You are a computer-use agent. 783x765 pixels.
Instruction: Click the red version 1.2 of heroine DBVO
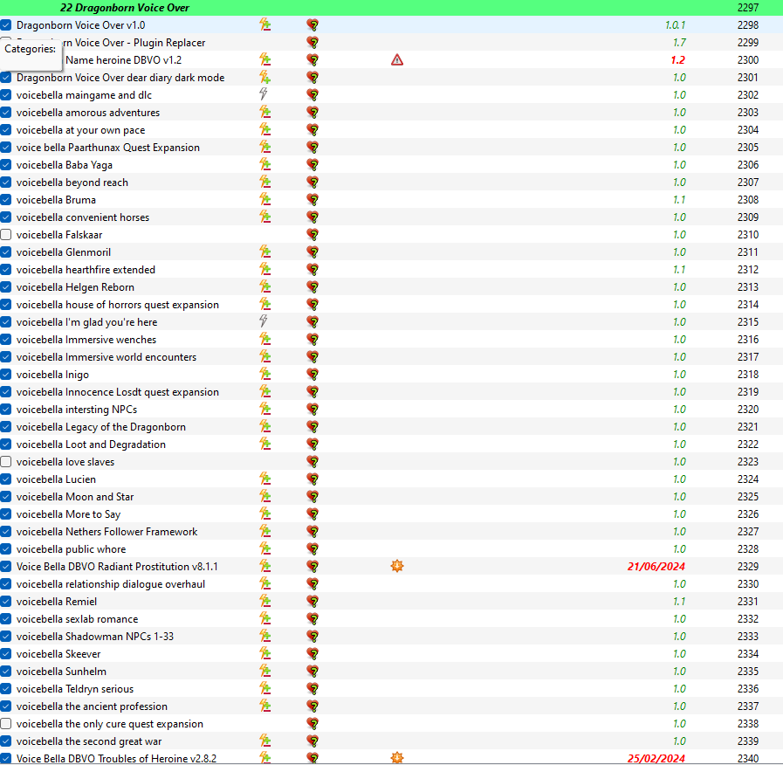677,60
